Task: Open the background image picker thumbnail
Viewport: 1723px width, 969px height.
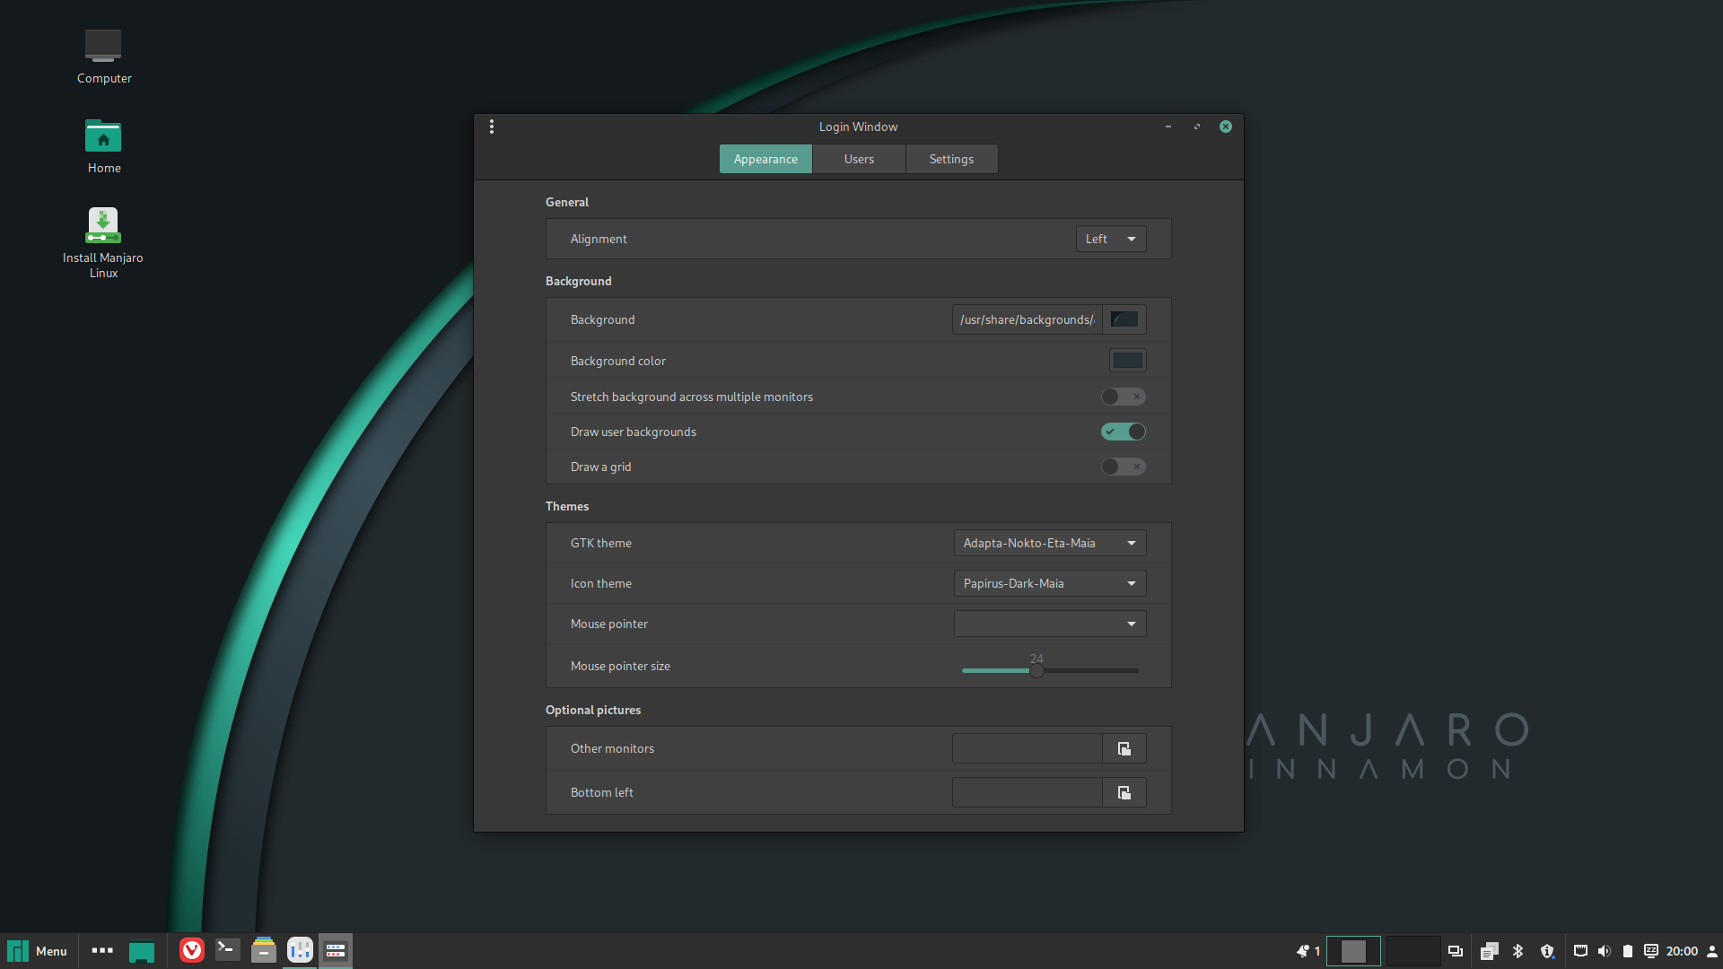Action: click(1124, 319)
